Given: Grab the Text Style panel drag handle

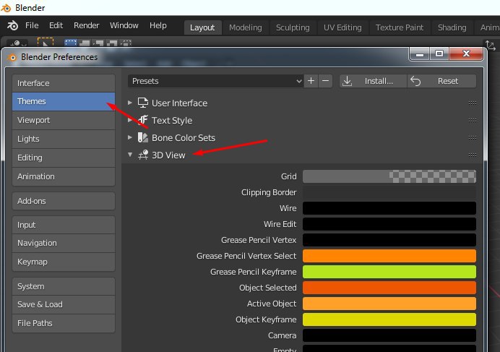Looking at the screenshot, I should pyautogui.click(x=473, y=120).
